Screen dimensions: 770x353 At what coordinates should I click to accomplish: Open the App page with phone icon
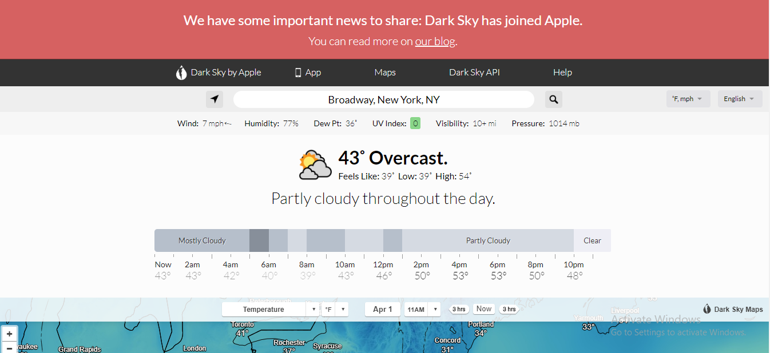308,73
